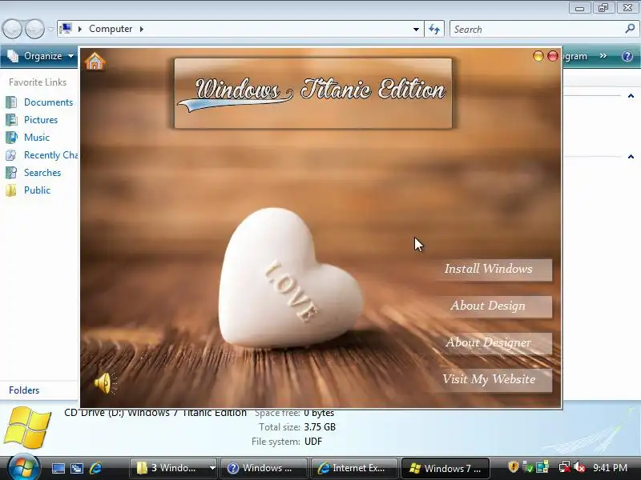Screen dimensions: 641x480
Task: Click the home icon in Titanic Edition window
Action: point(95,62)
